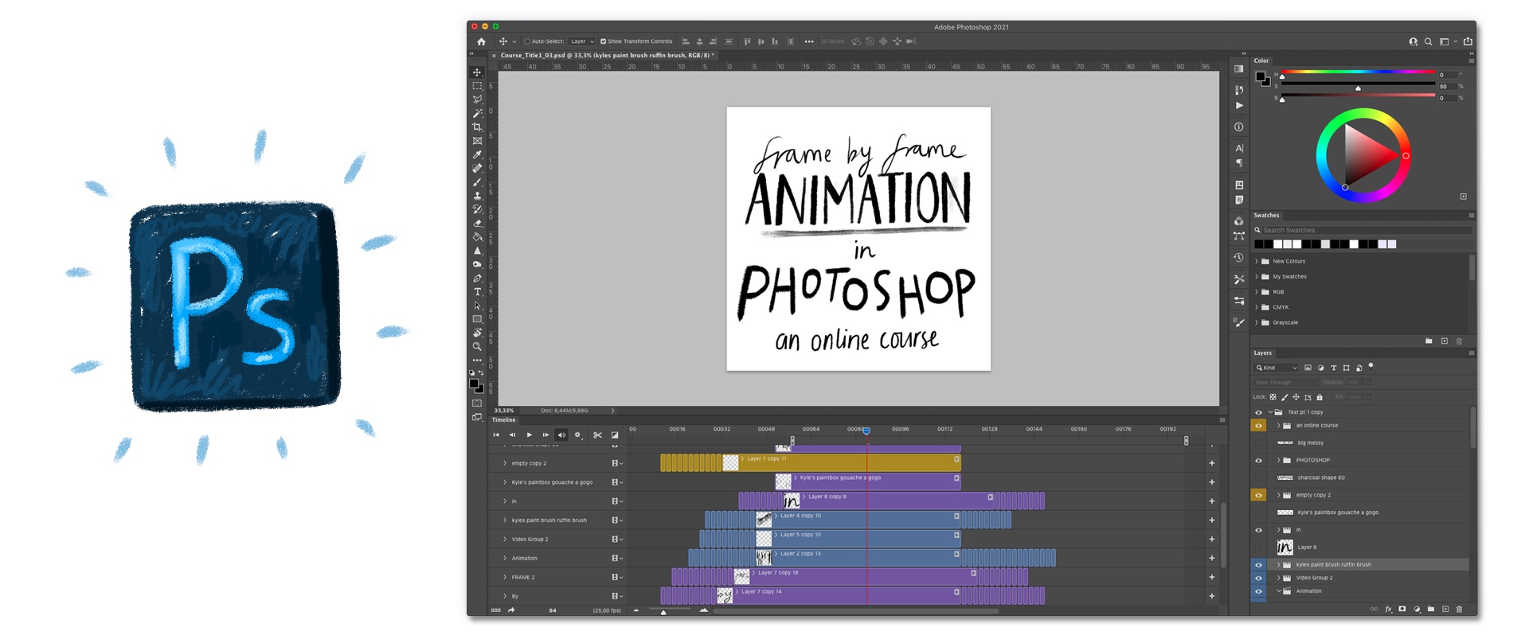Expand the Animation timeline track
Image resolution: width=1529 pixels, height=643 pixels.
point(504,558)
